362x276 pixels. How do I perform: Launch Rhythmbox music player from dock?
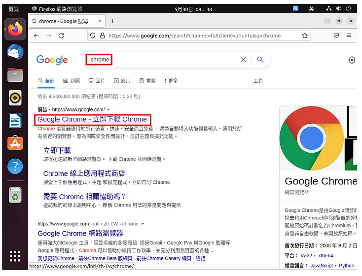click(x=15, y=98)
